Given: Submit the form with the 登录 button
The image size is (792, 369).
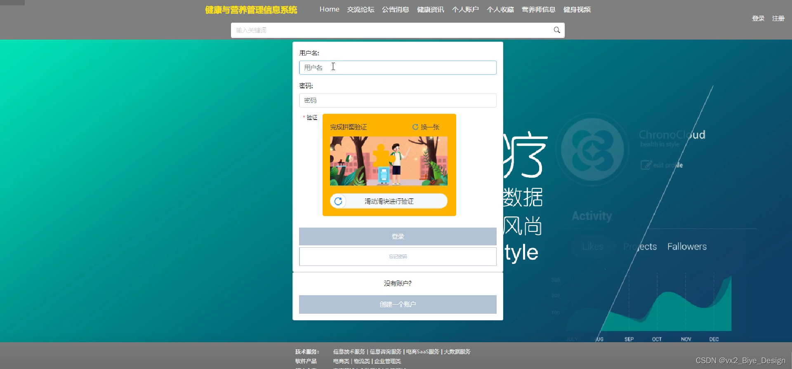Looking at the screenshot, I should click(x=398, y=236).
